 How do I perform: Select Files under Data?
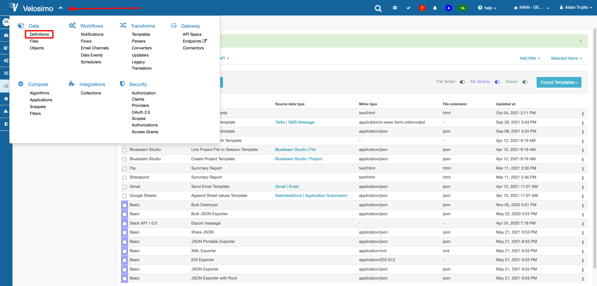(34, 41)
